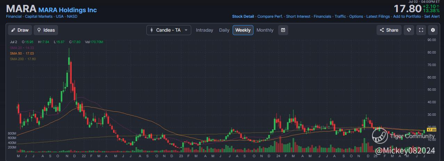
Task: Select the Weekly timeframe
Action: tap(243, 30)
